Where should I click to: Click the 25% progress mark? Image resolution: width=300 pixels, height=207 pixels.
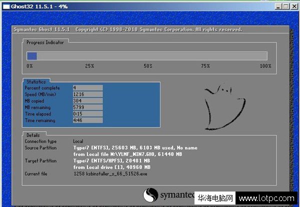(x=89, y=66)
